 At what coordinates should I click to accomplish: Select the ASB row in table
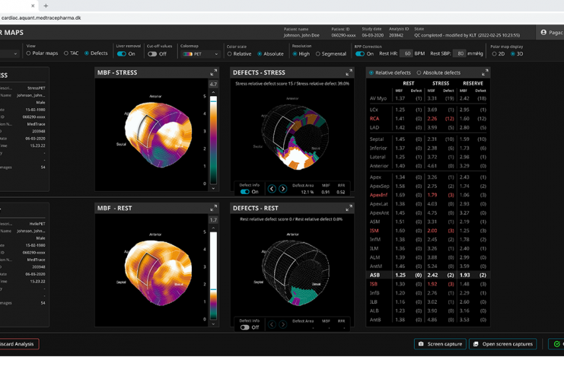coord(428,275)
